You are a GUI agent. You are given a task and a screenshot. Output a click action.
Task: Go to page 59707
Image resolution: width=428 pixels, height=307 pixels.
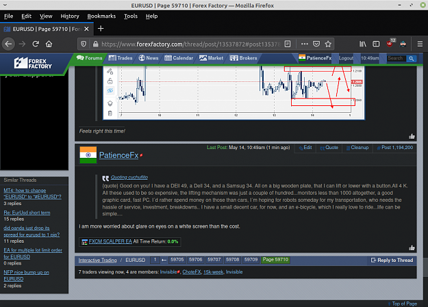coord(214,260)
